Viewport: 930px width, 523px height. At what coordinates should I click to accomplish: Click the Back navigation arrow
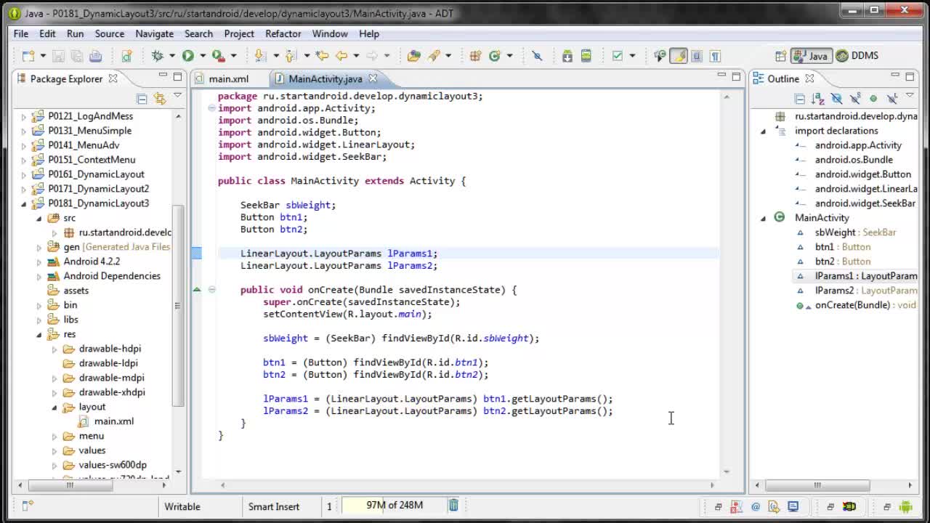pyautogui.click(x=341, y=56)
